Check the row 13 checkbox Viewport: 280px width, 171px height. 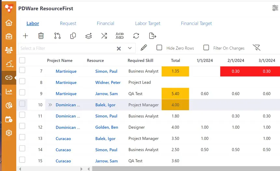tap(22, 137)
